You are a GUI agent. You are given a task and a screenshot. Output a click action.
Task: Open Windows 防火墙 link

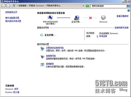click(12, 92)
